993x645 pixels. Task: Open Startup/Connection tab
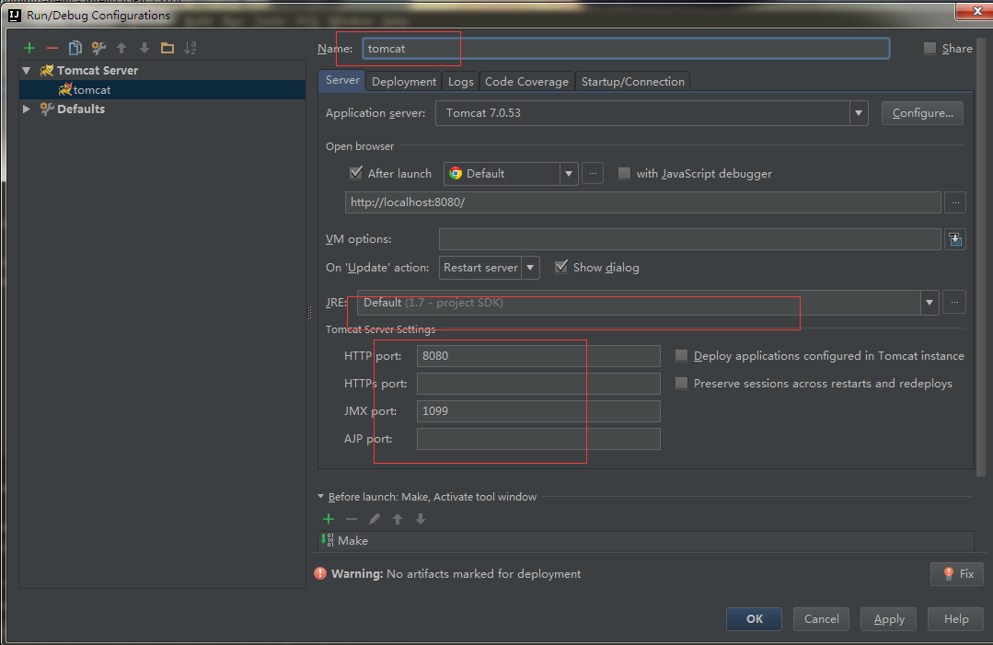pyautogui.click(x=632, y=82)
